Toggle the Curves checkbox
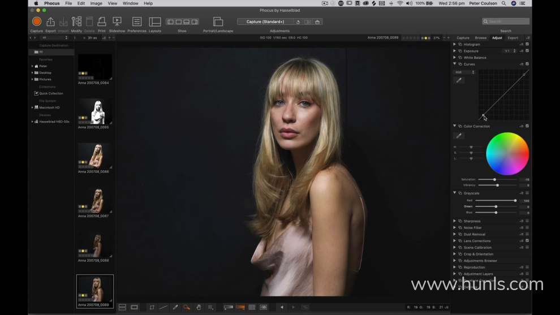Viewport: 560px width, 315px height. click(527, 64)
